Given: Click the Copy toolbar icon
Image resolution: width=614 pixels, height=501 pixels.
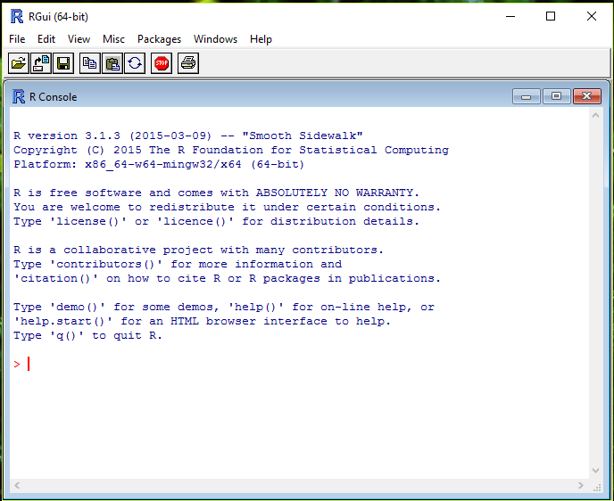Looking at the screenshot, I should pyautogui.click(x=89, y=63).
